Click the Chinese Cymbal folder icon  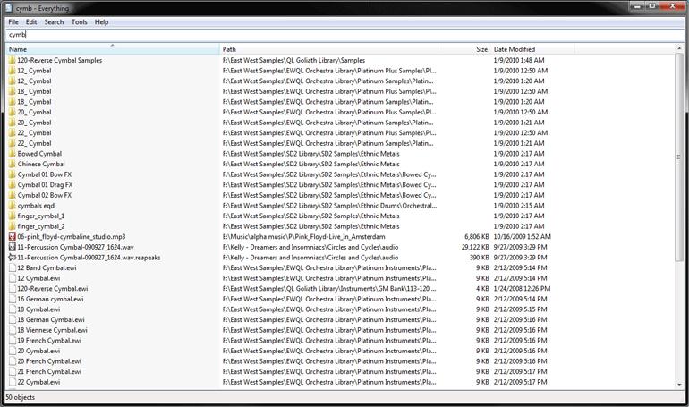click(13, 165)
